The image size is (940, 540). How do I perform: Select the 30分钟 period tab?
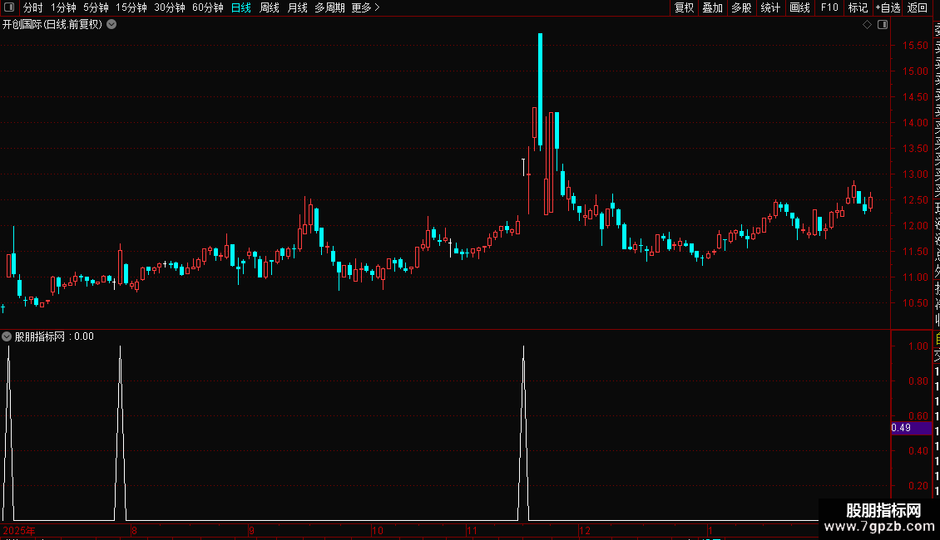pyautogui.click(x=169, y=7)
